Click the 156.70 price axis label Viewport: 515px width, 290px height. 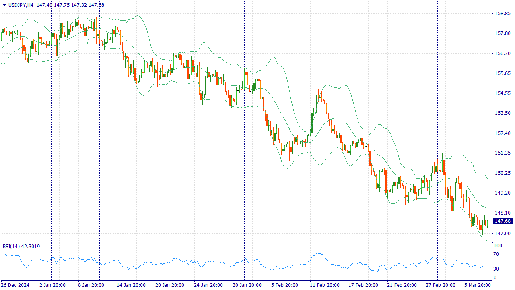tap(503, 53)
